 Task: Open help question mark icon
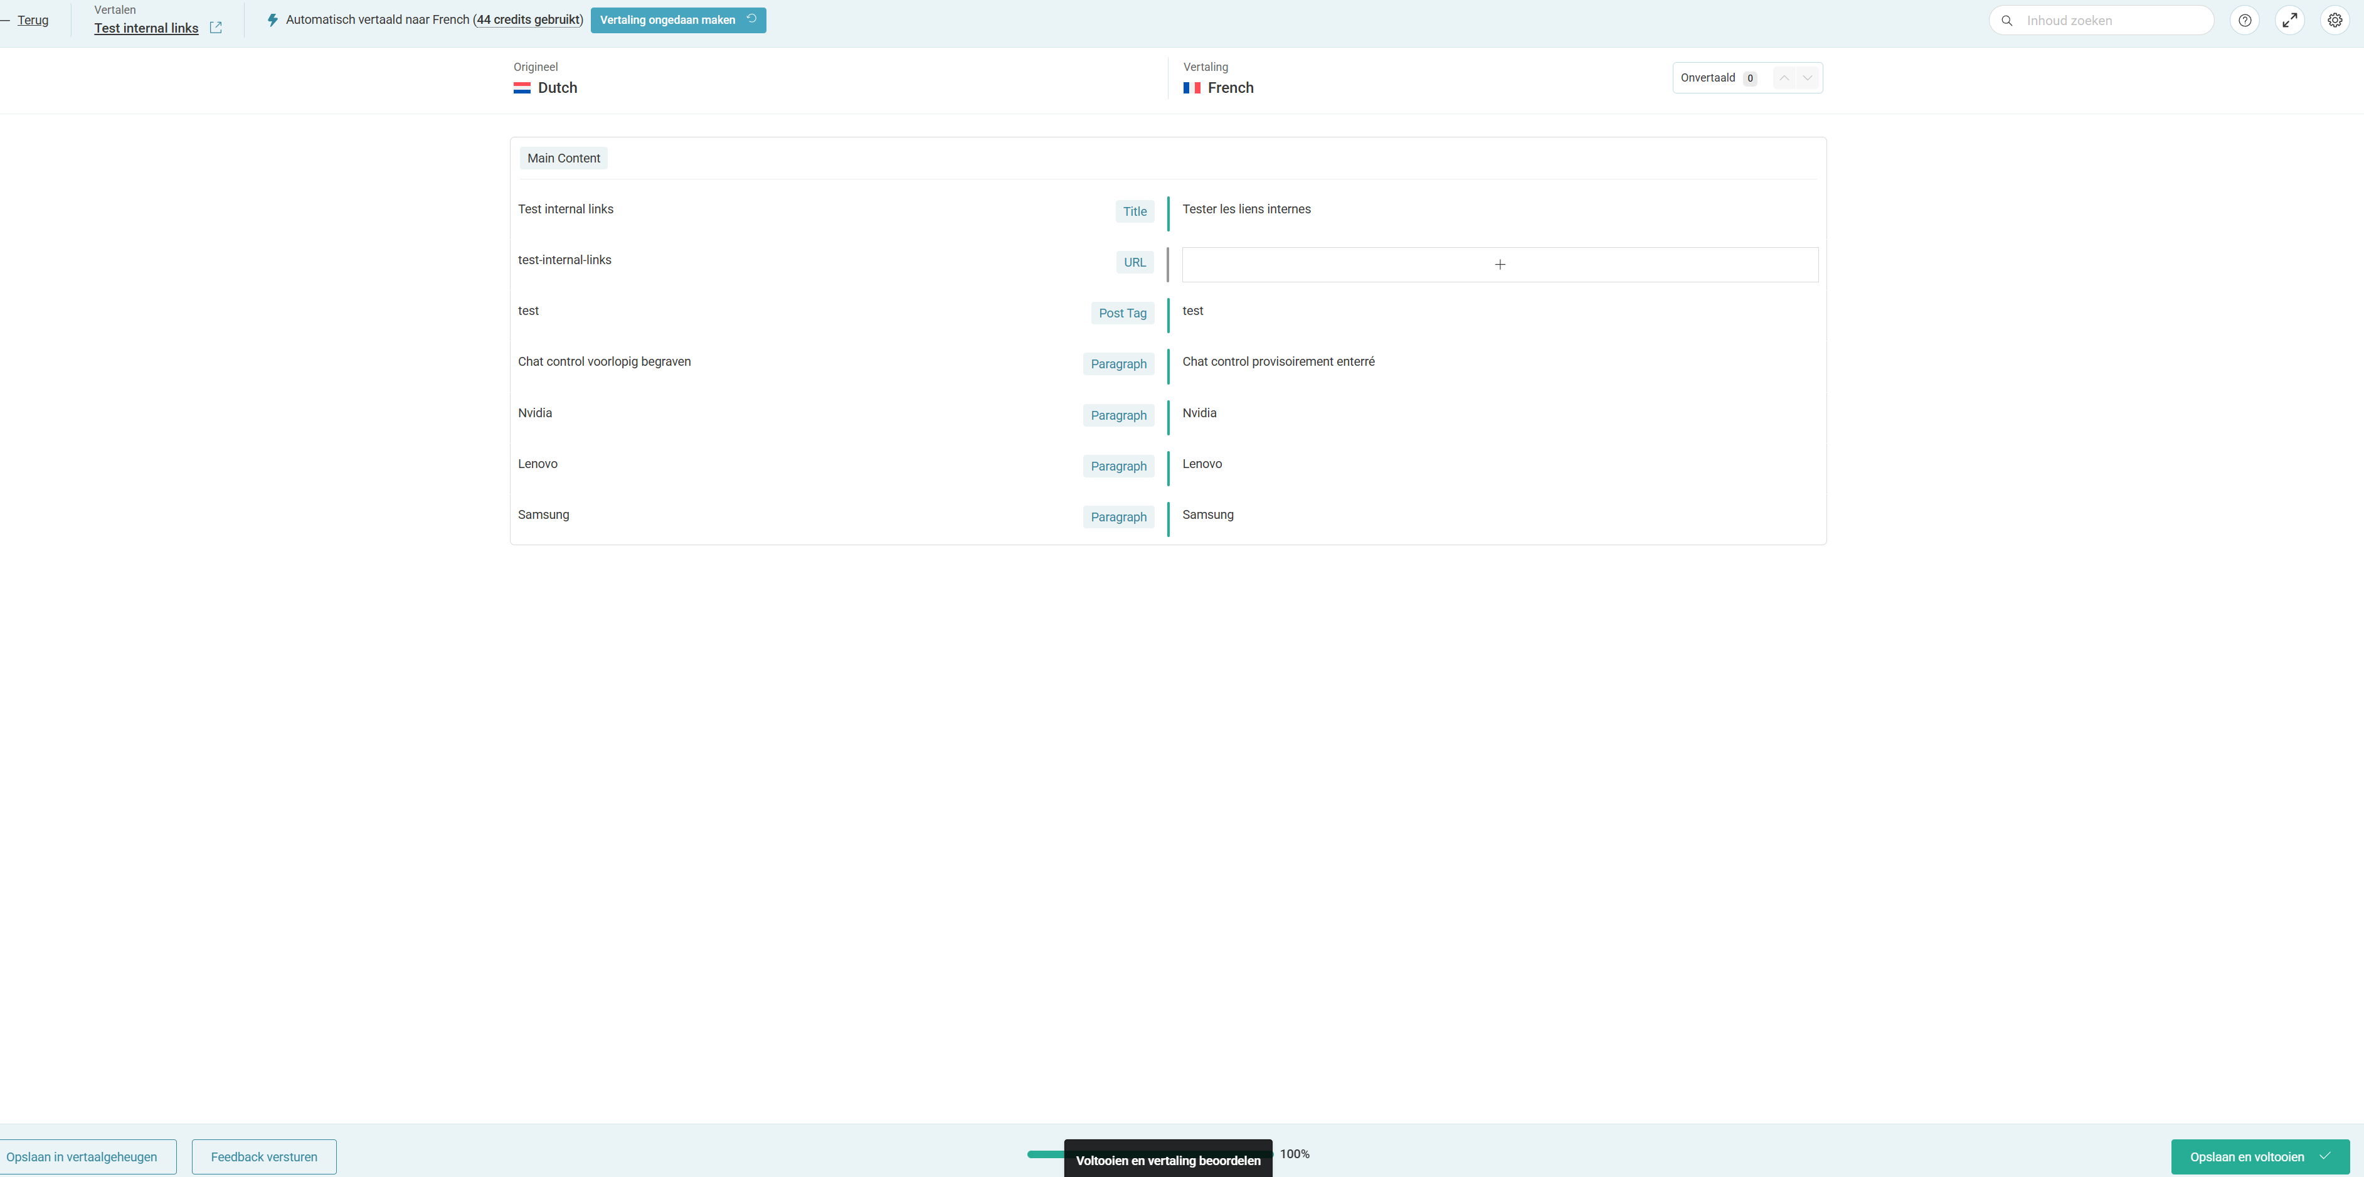click(2245, 20)
